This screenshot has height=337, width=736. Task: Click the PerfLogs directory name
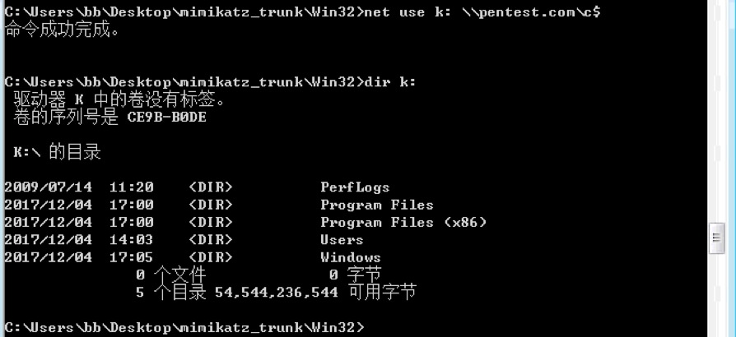pyautogui.click(x=355, y=187)
